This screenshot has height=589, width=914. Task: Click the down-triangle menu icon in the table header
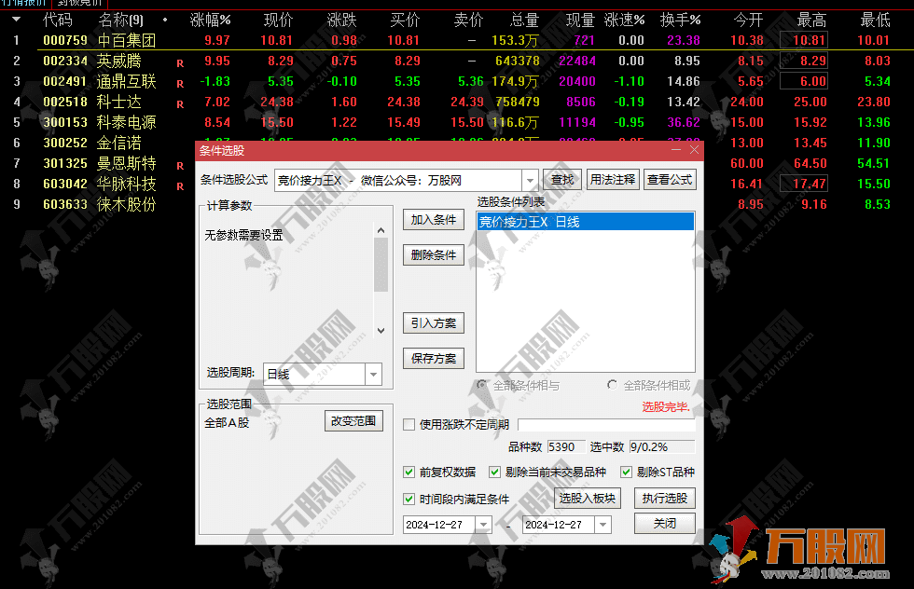[x=17, y=20]
